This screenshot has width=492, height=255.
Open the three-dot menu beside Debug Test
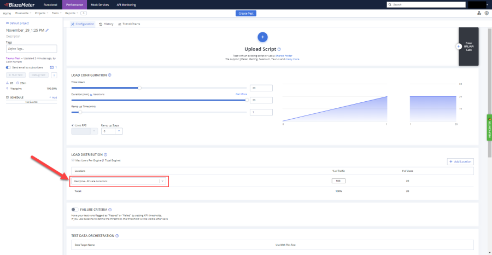54,75
